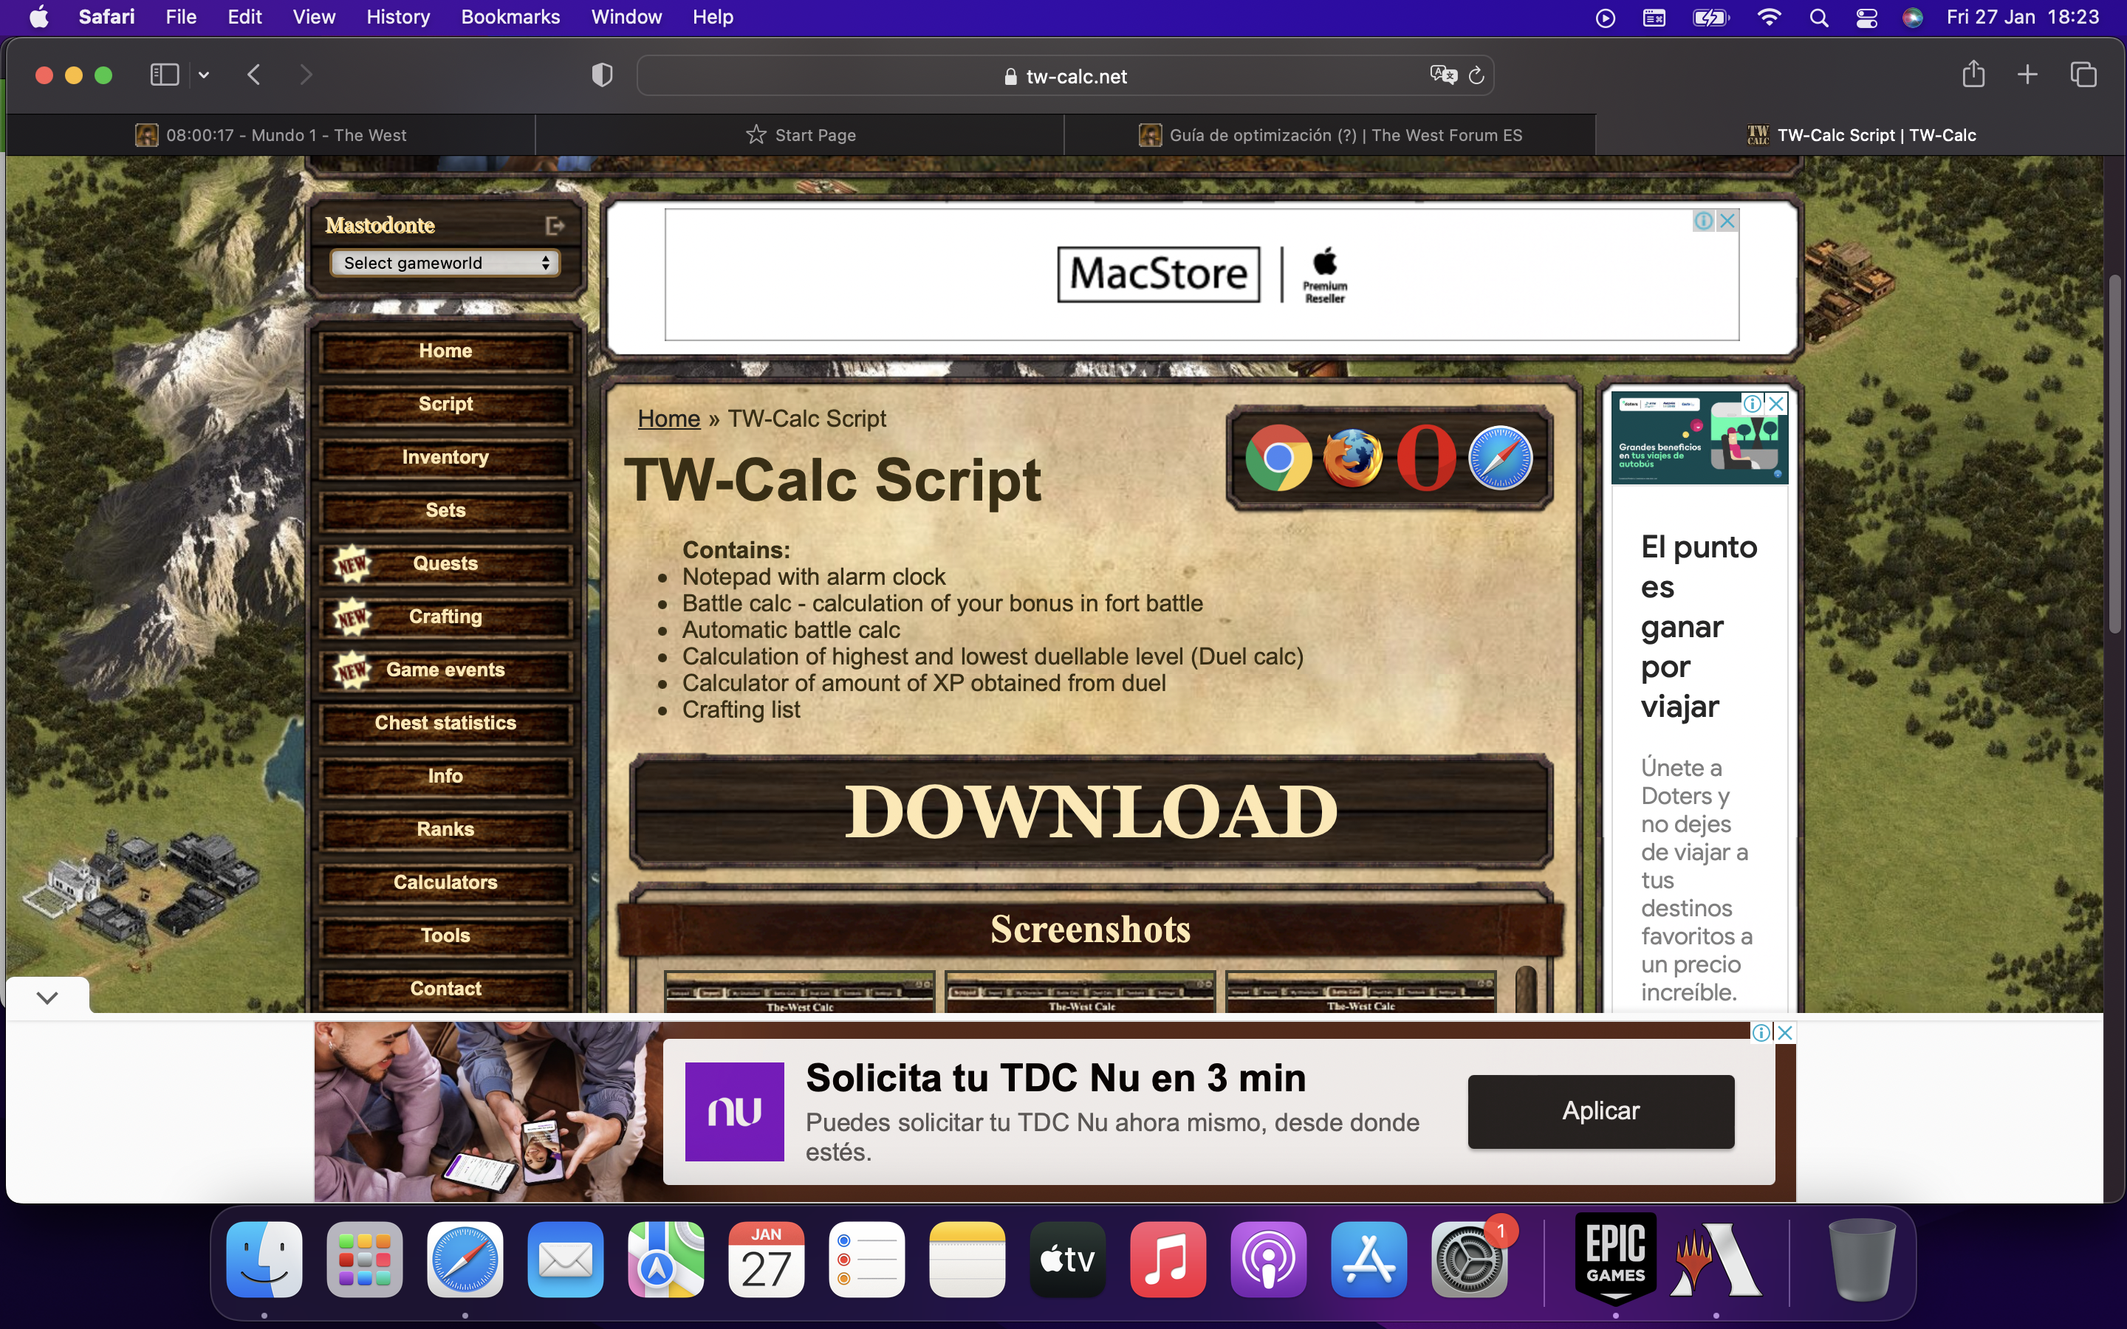Collapse the bottom ad with chevron
Screen dimensions: 2127x1329
tap(47, 997)
